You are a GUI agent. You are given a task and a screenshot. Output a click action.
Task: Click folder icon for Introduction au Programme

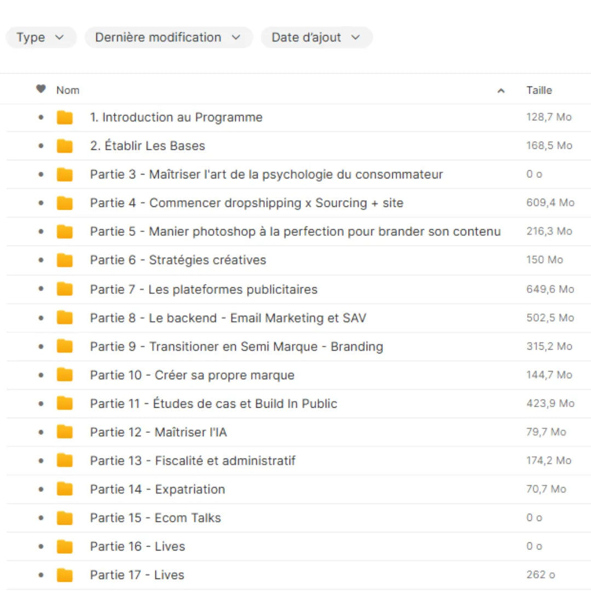click(65, 118)
